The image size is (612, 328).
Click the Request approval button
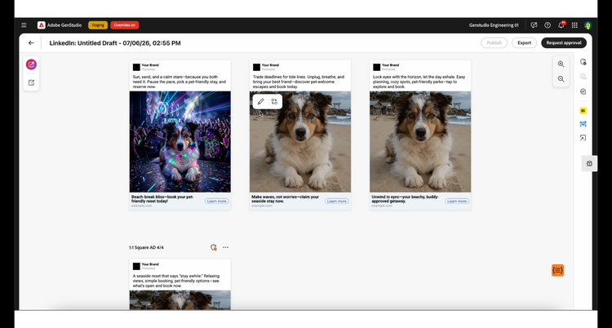[x=564, y=43]
